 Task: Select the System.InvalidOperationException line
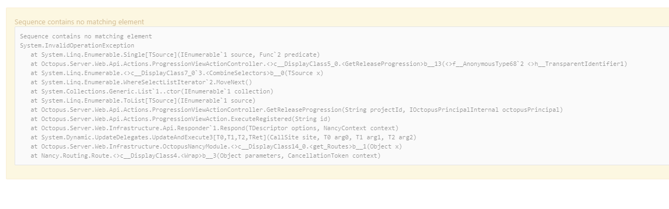point(77,45)
